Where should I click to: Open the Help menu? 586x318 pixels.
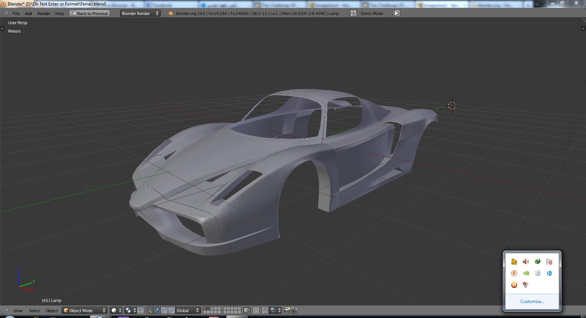pyautogui.click(x=59, y=14)
